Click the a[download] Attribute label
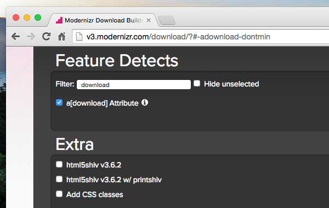The height and width of the screenshot is (208, 329). 103,103
